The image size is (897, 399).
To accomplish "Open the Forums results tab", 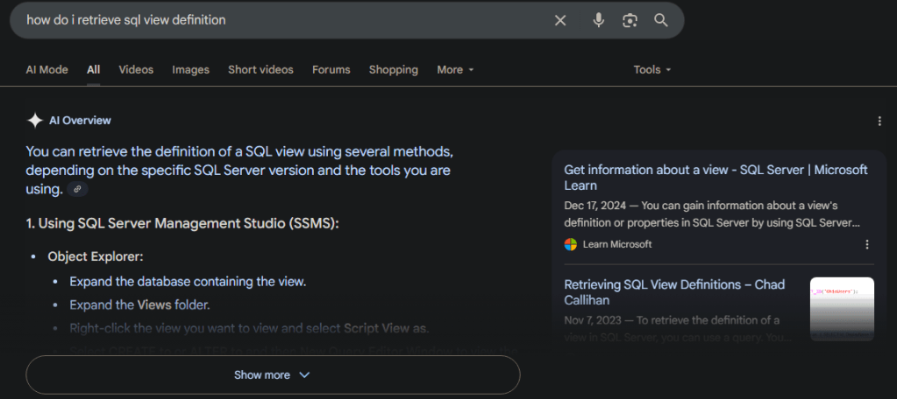I will [x=331, y=70].
